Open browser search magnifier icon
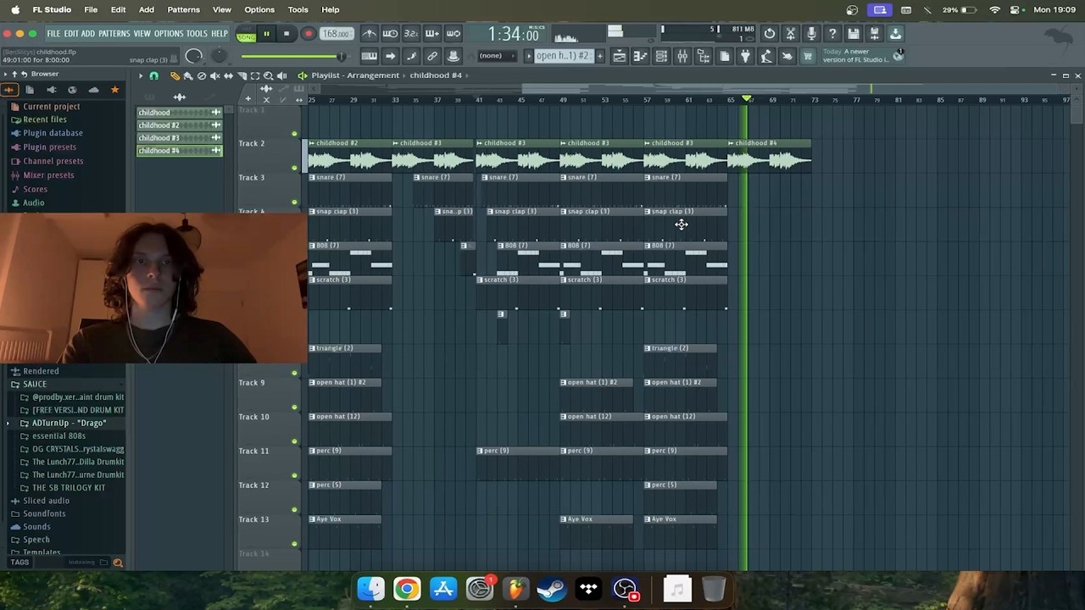 point(118,563)
